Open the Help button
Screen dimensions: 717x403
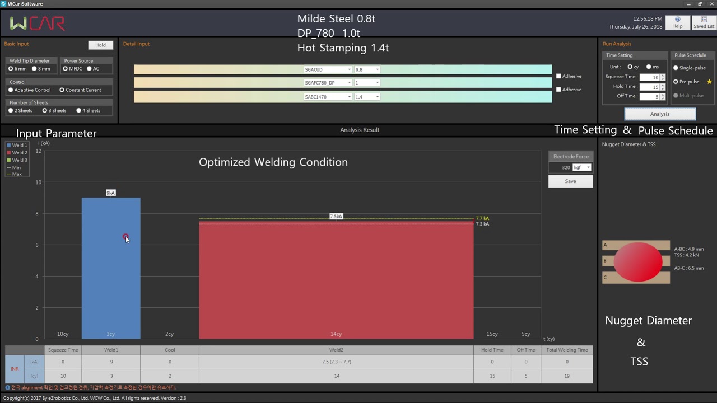[x=677, y=22]
